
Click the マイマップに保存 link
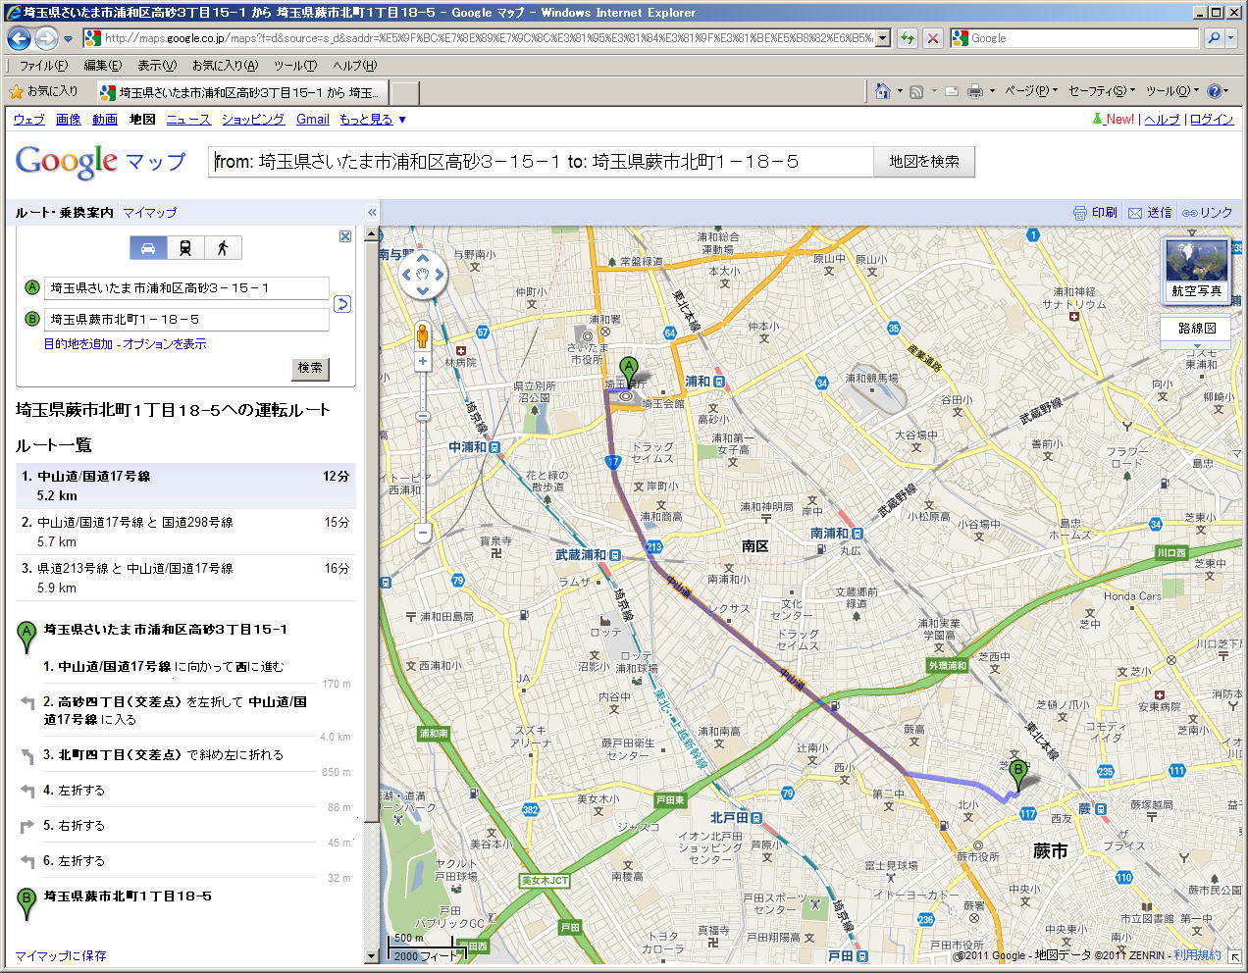click(x=61, y=955)
